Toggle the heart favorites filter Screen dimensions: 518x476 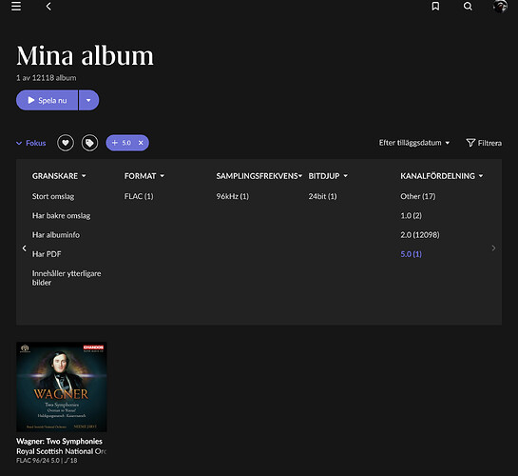pyautogui.click(x=66, y=143)
